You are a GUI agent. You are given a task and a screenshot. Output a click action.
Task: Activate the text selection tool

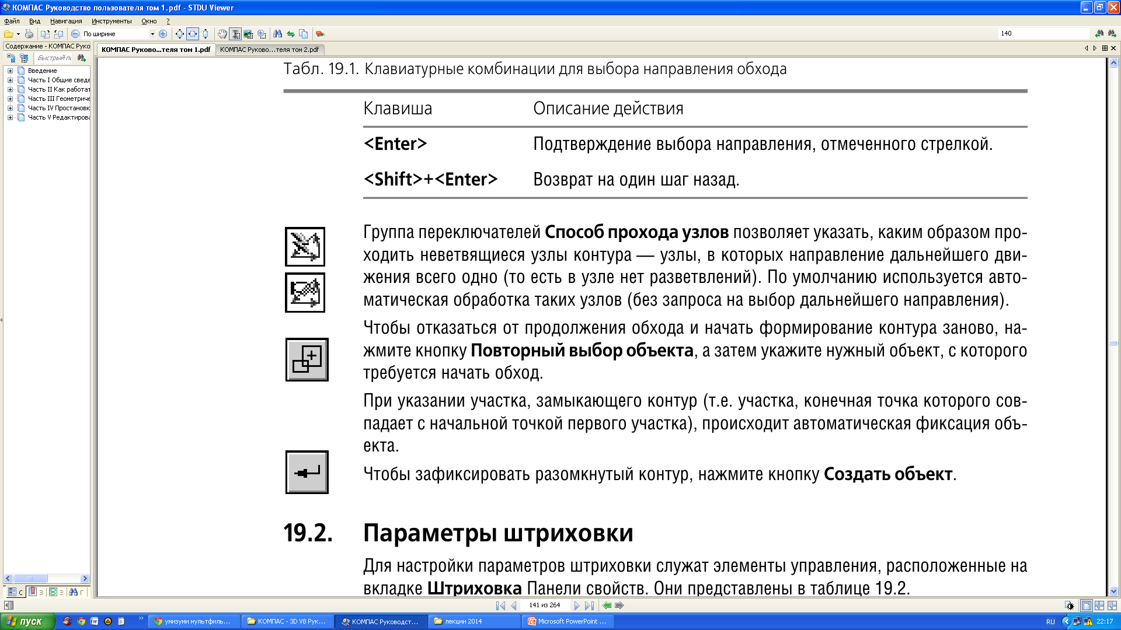click(235, 34)
